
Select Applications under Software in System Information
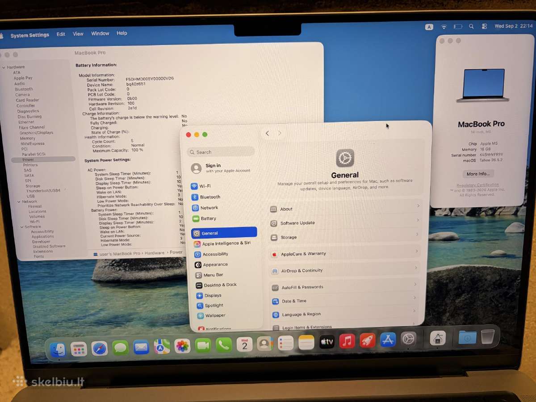(42, 237)
